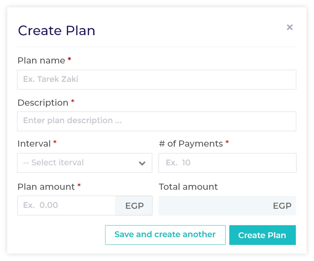This screenshot has width=314, height=261.
Task: Click the chevron arrow in Interval dropdown
Action: point(142,163)
